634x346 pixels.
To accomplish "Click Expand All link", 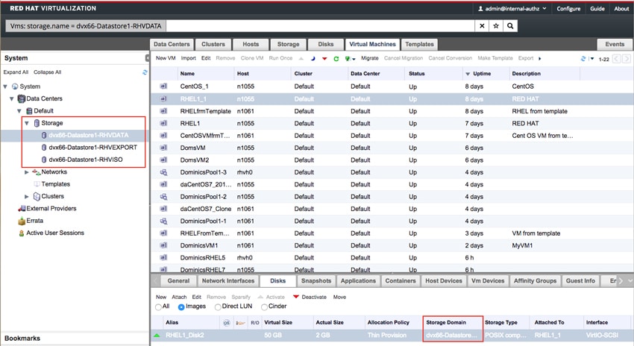I will (16, 72).
